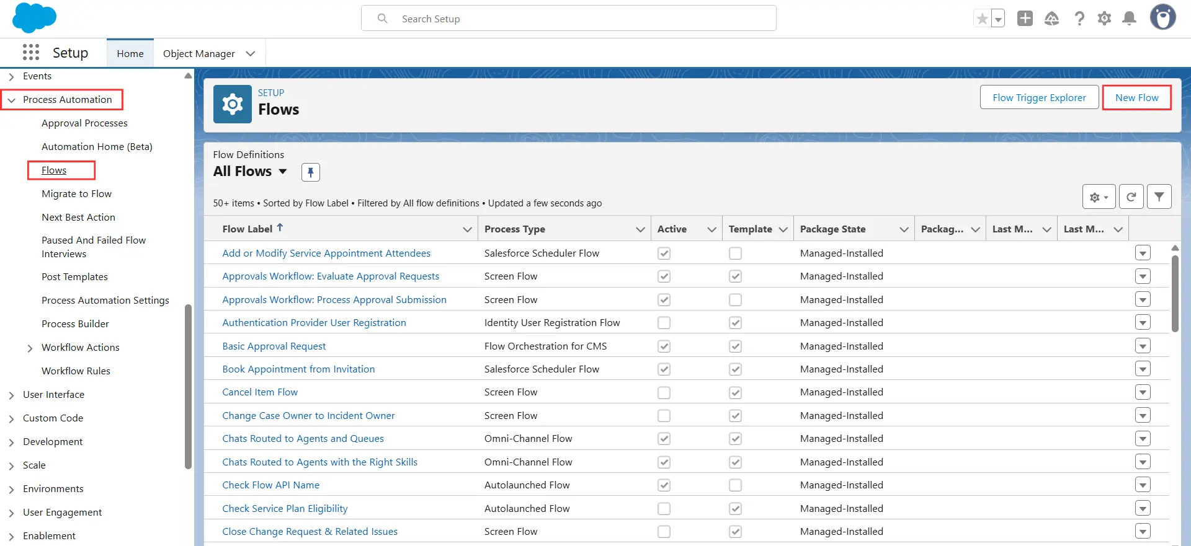Toggle Active checkbox for Authentication Provider User Registration
The image size is (1191, 546).
[664, 323]
